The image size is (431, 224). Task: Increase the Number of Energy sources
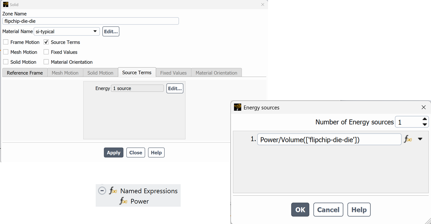(425, 119)
